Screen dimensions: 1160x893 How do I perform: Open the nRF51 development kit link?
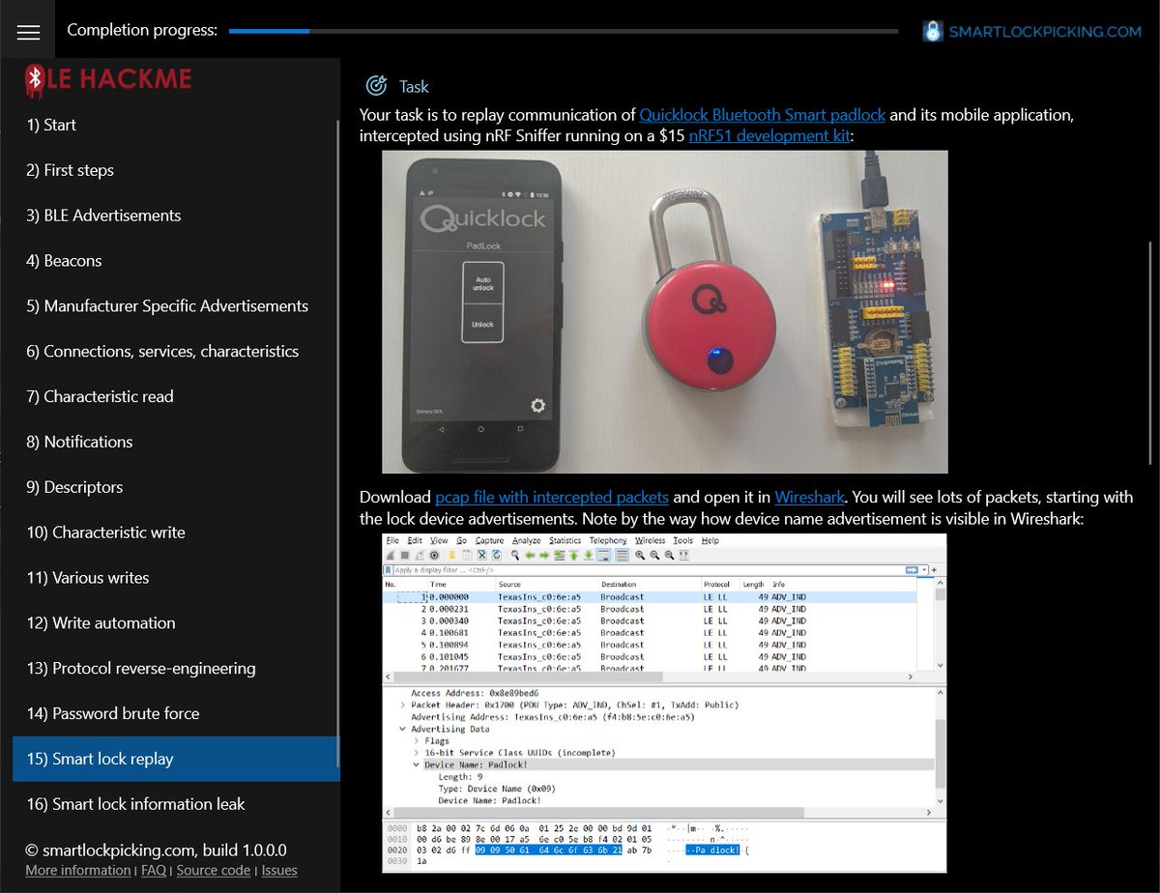pos(769,136)
